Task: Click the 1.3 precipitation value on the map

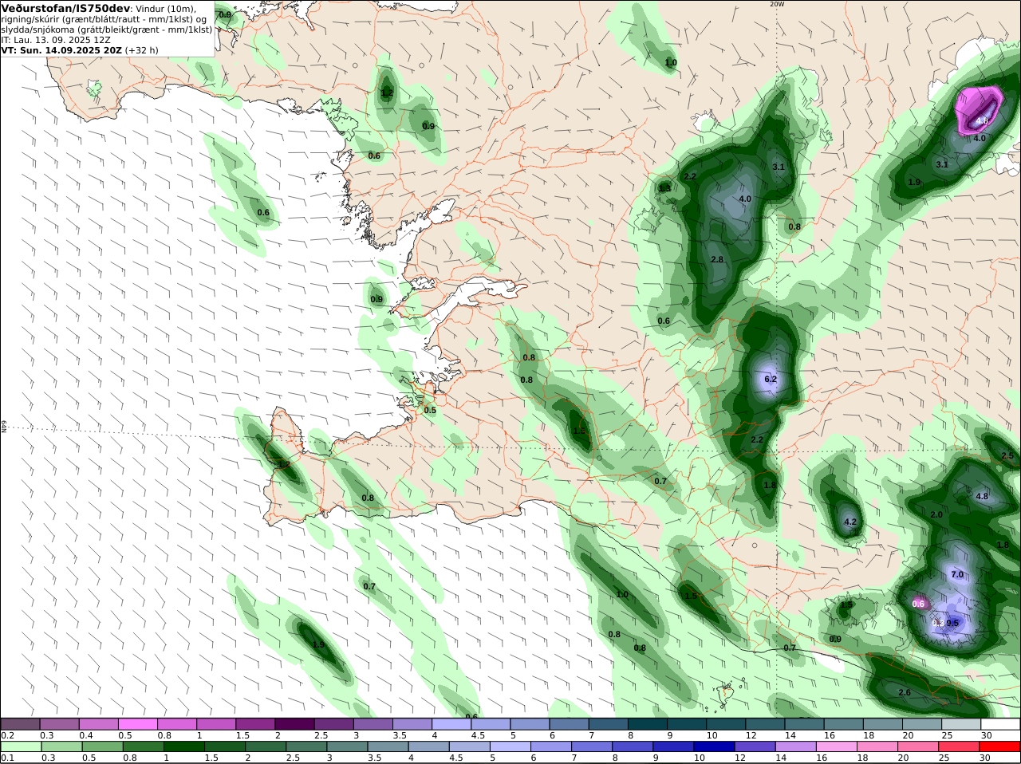Action: click(664, 188)
